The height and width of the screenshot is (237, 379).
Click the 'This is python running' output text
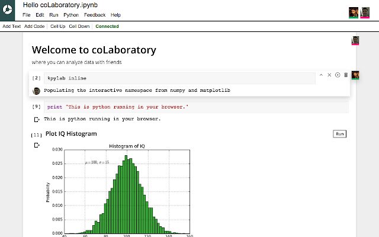pos(102,119)
